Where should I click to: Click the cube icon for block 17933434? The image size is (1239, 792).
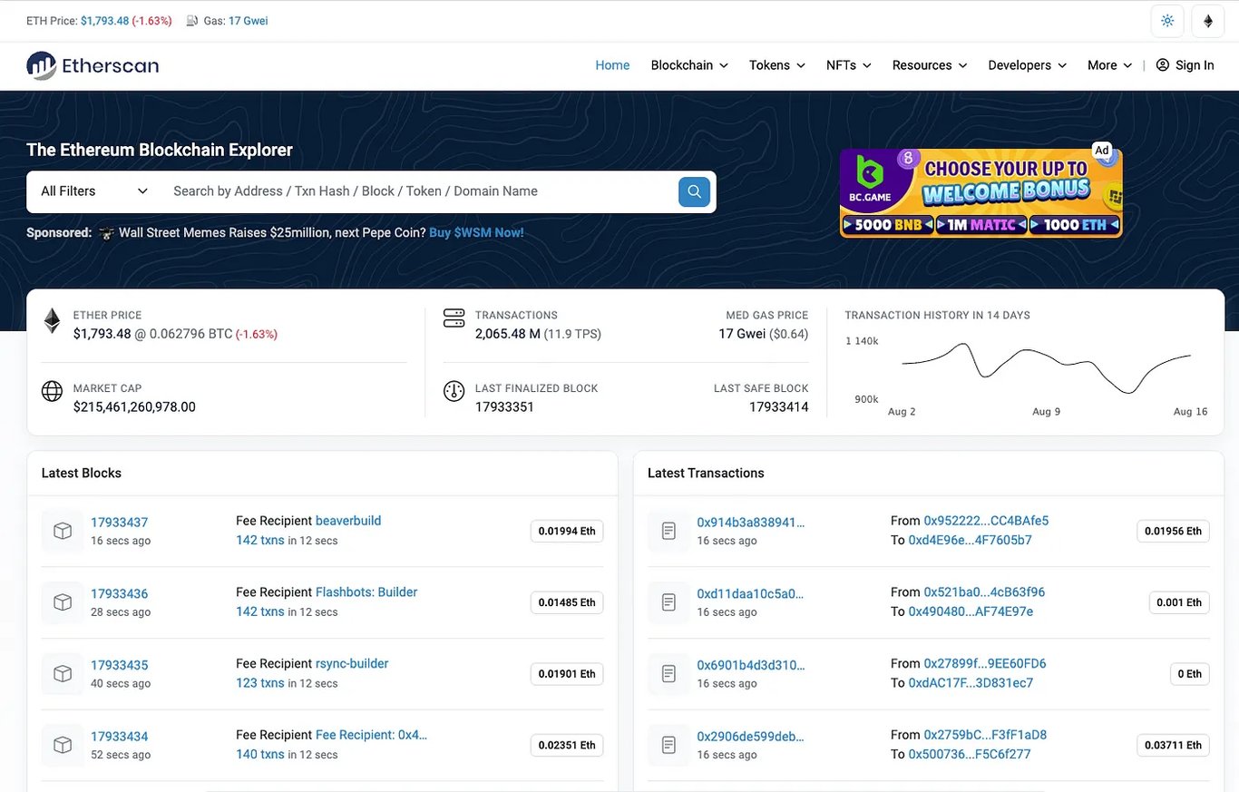(63, 745)
